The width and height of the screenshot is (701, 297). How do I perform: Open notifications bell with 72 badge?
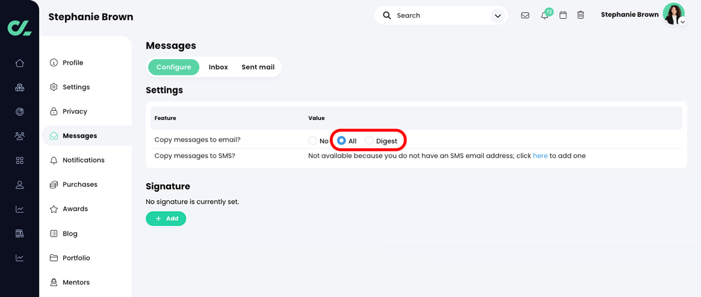[545, 15]
